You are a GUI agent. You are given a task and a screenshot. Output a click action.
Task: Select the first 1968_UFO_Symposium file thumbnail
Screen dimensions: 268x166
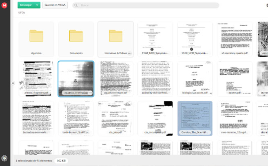pos(155,39)
